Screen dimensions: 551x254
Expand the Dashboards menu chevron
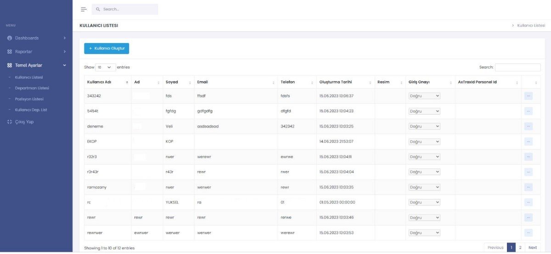coord(65,38)
